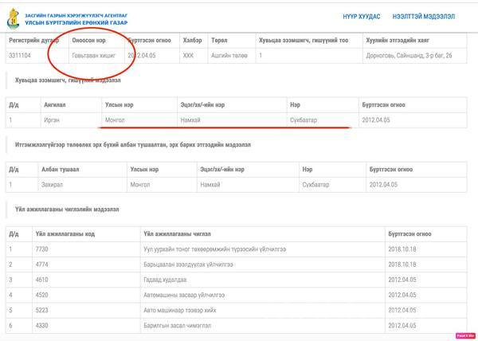Image resolution: width=478 pixels, height=341 pixels.
Task: Click the Үйл ажиллагааны код column header
Action: 65,233
